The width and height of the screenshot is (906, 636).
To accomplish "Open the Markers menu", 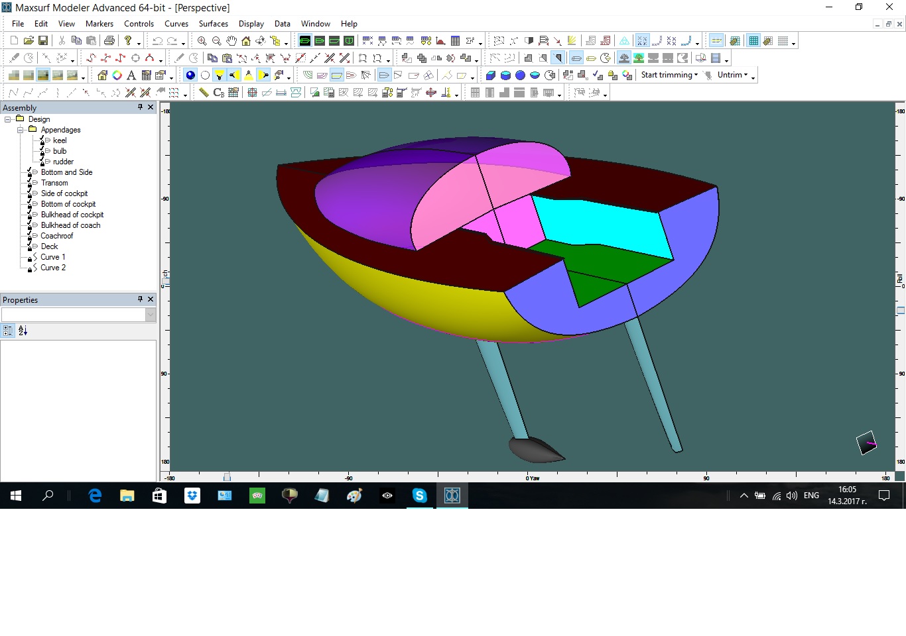I will (x=99, y=24).
